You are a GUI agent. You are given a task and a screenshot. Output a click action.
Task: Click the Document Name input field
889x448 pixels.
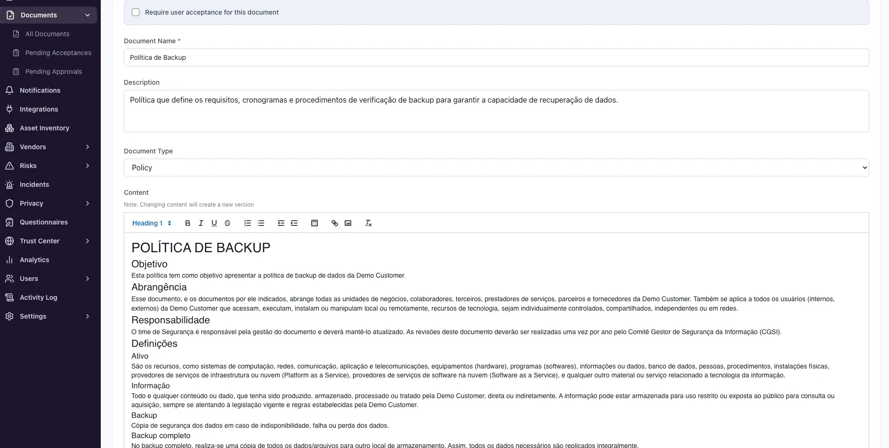point(496,57)
